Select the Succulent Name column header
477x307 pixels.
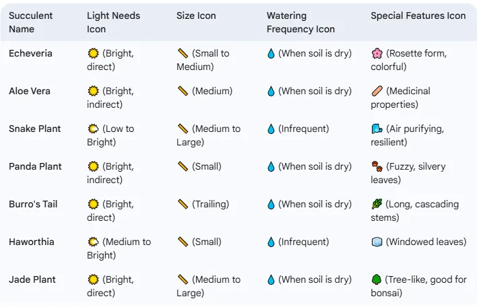coord(30,22)
